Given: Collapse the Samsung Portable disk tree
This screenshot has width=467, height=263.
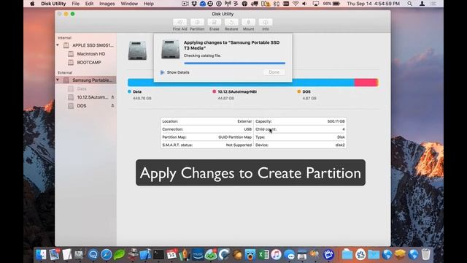Looking at the screenshot, I should [58, 80].
